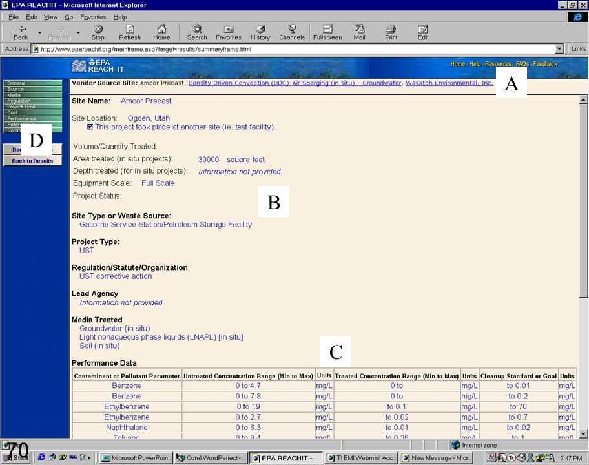Switch to the Microsoft PowerPoint taskbar button
Image resolution: width=589 pixels, height=465 pixels.
(x=137, y=458)
